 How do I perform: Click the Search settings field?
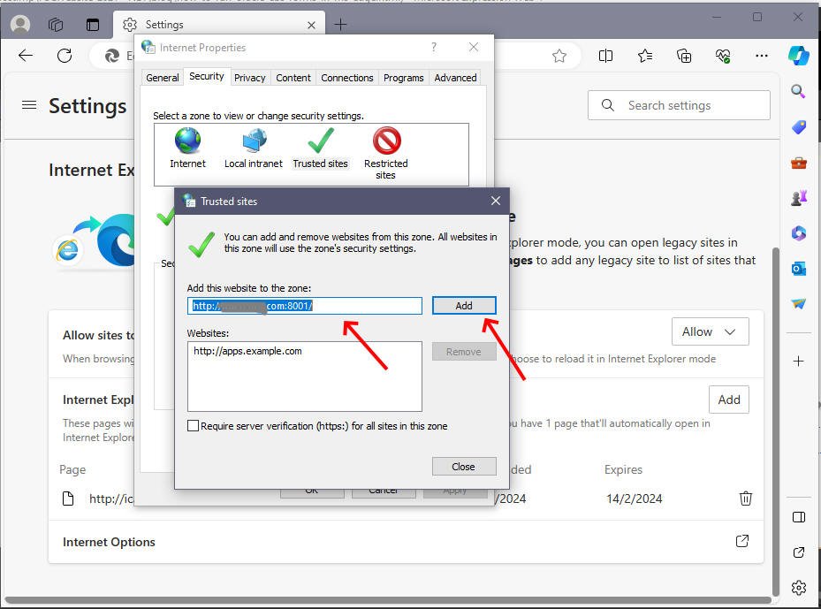coord(679,105)
